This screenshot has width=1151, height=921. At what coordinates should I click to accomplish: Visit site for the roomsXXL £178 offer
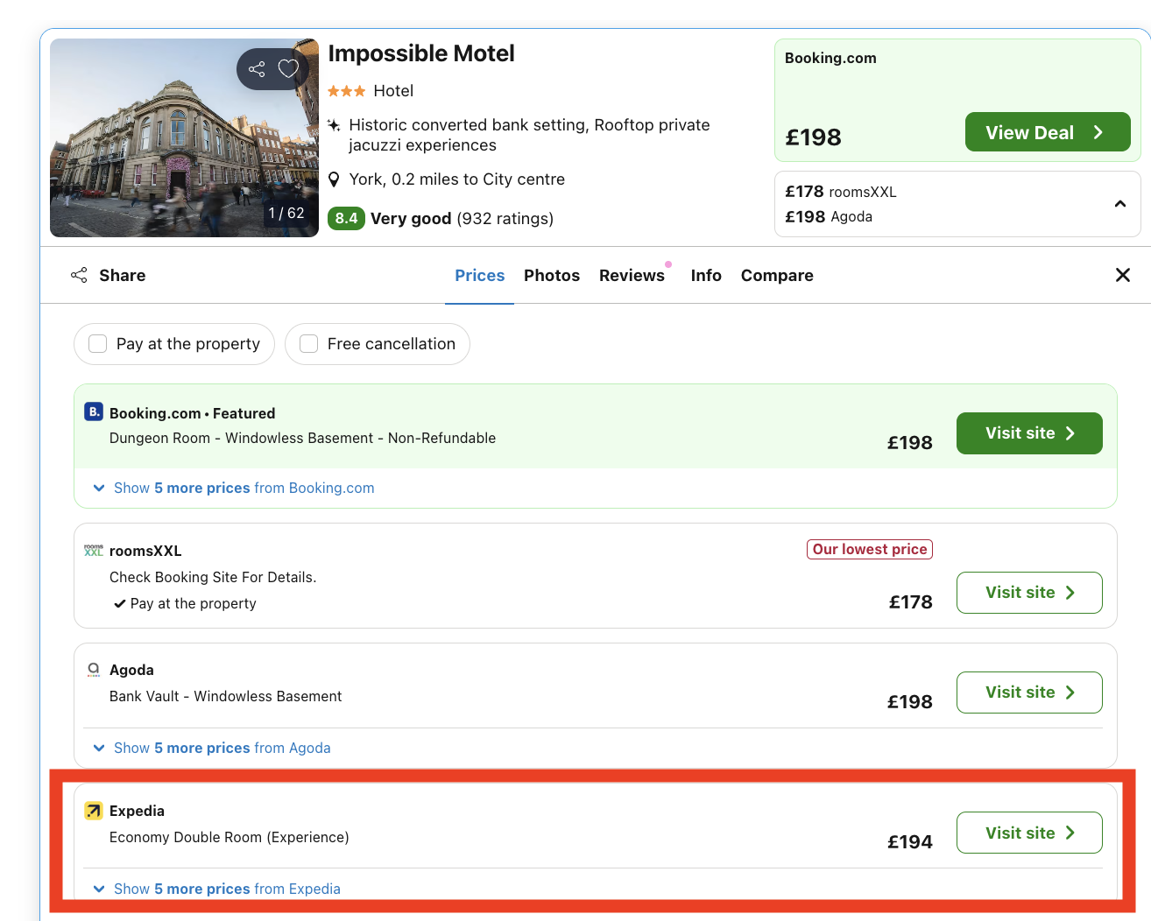1028,593
